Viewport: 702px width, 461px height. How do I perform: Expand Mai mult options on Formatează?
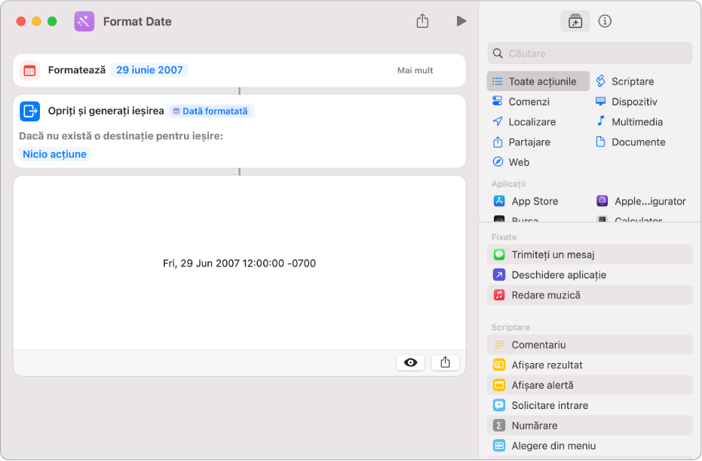tap(415, 70)
